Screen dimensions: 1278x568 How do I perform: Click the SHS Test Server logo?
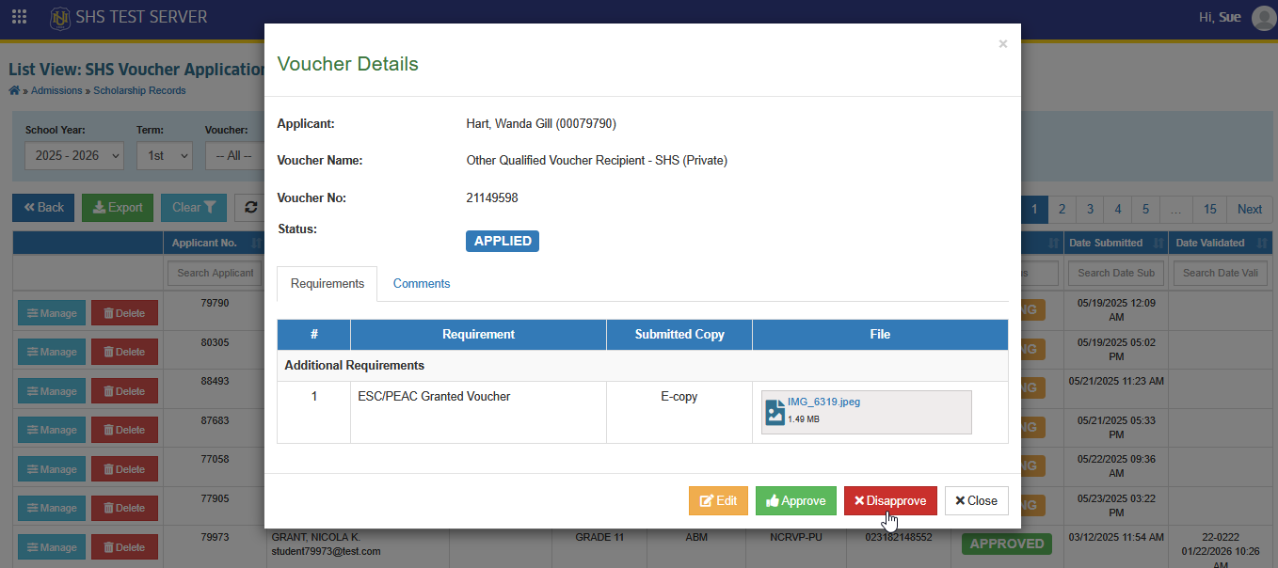(61, 18)
